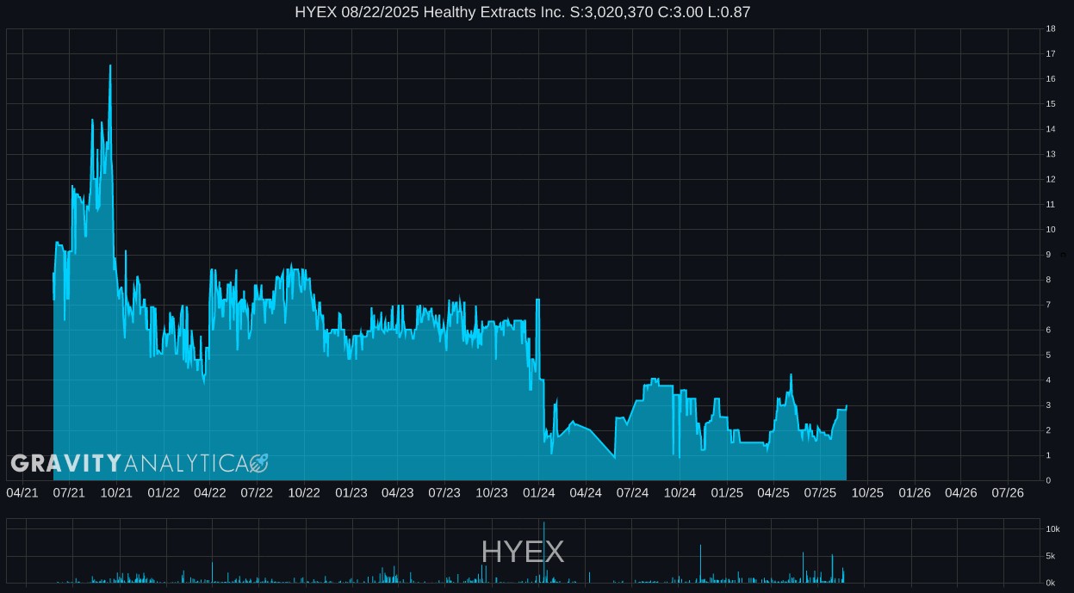Viewport: 1074px width, 593px height.
Task: Click price axis value 10
Action: tap(1051, 229)
